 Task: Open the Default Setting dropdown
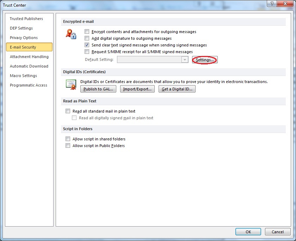click(x=185, y=59)
